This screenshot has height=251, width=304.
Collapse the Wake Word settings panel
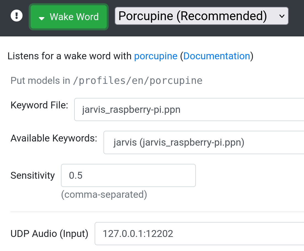click(68, 17)
